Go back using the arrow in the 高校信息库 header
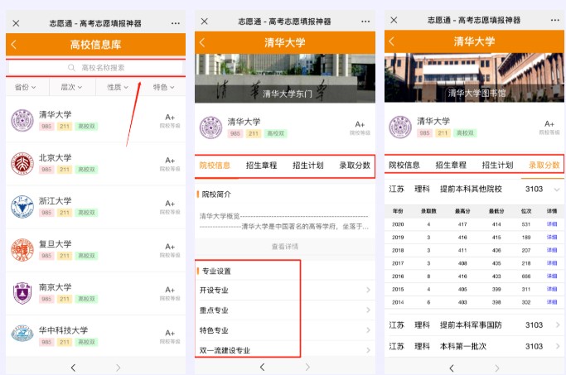 13,44
